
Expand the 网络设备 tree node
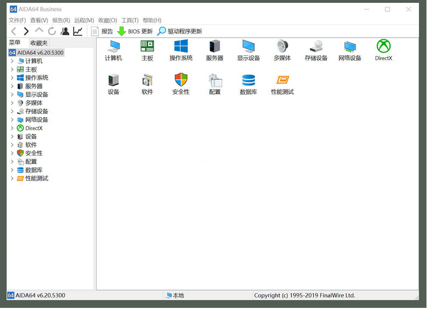pyautogui.click(x=12, y=119)
